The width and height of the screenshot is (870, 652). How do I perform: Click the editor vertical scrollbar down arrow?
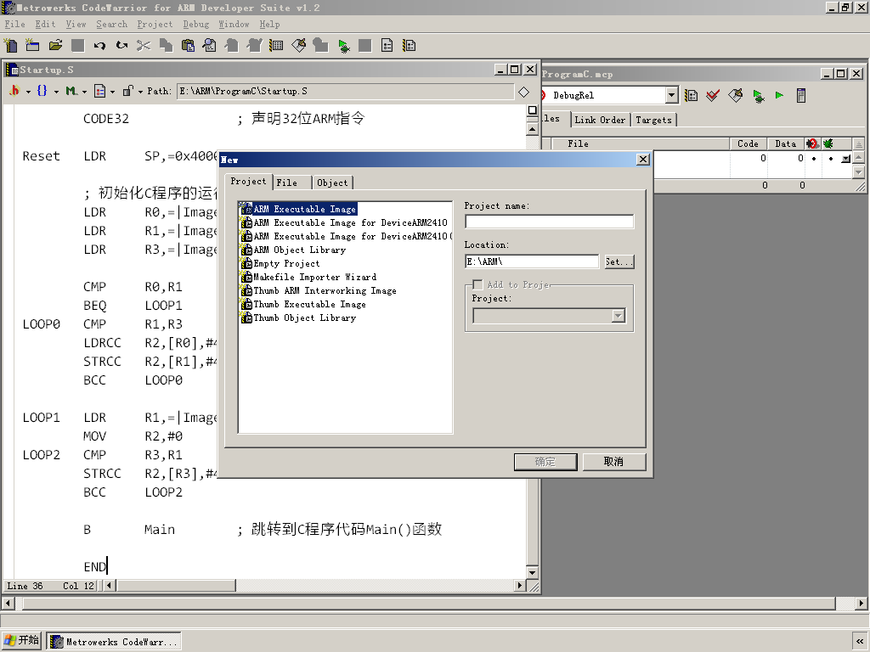click(x=532, y=573)
